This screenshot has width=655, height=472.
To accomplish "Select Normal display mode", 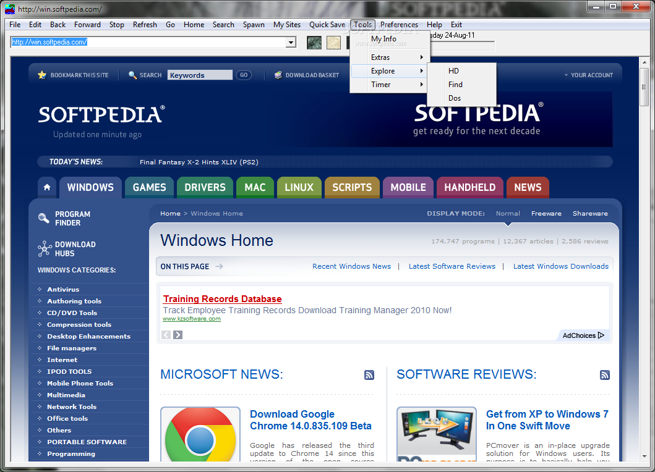I will [508, 213].
